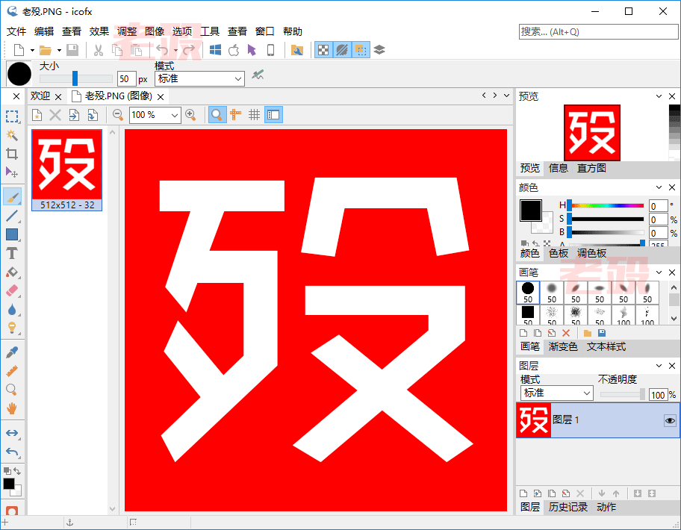The height and width of the screenshot is (530, 681).
Task: Expand the undo history dropdown arrow
Action: (x=176, y=51)
